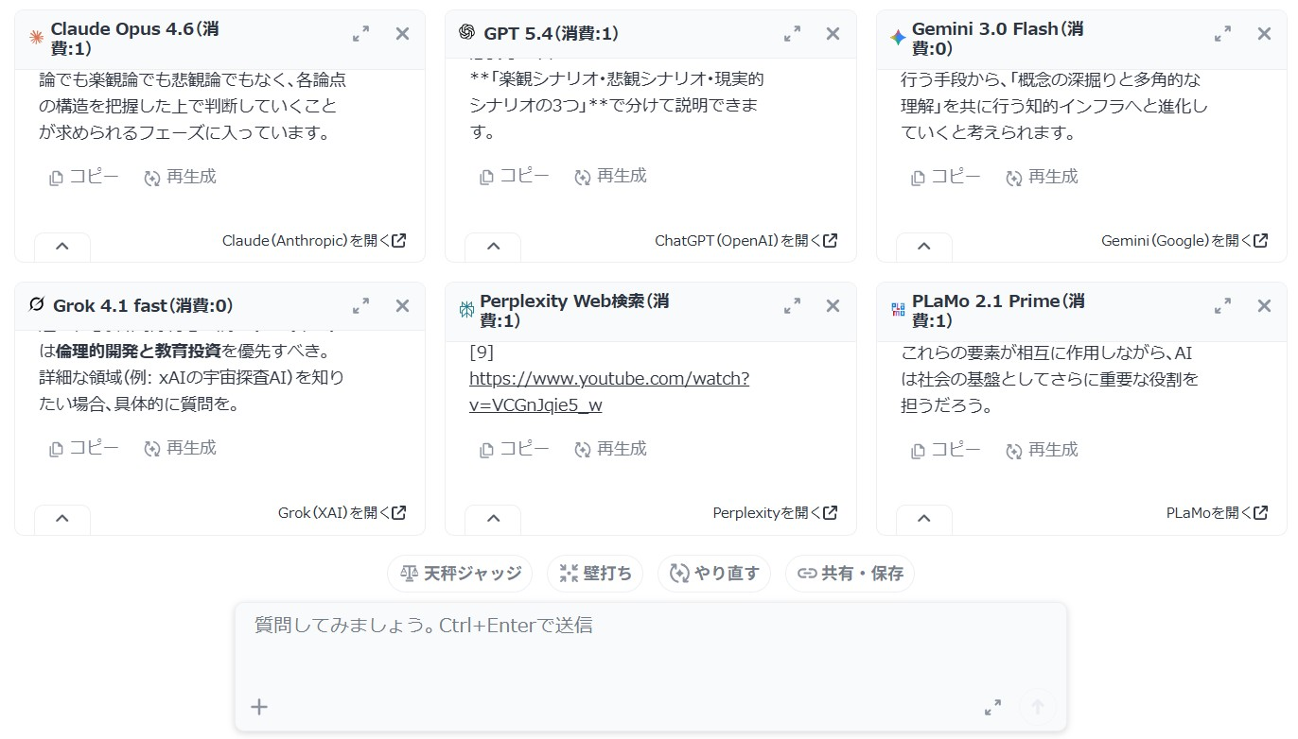
Task: Open Grok (XAI) external link
Action: 342,513
